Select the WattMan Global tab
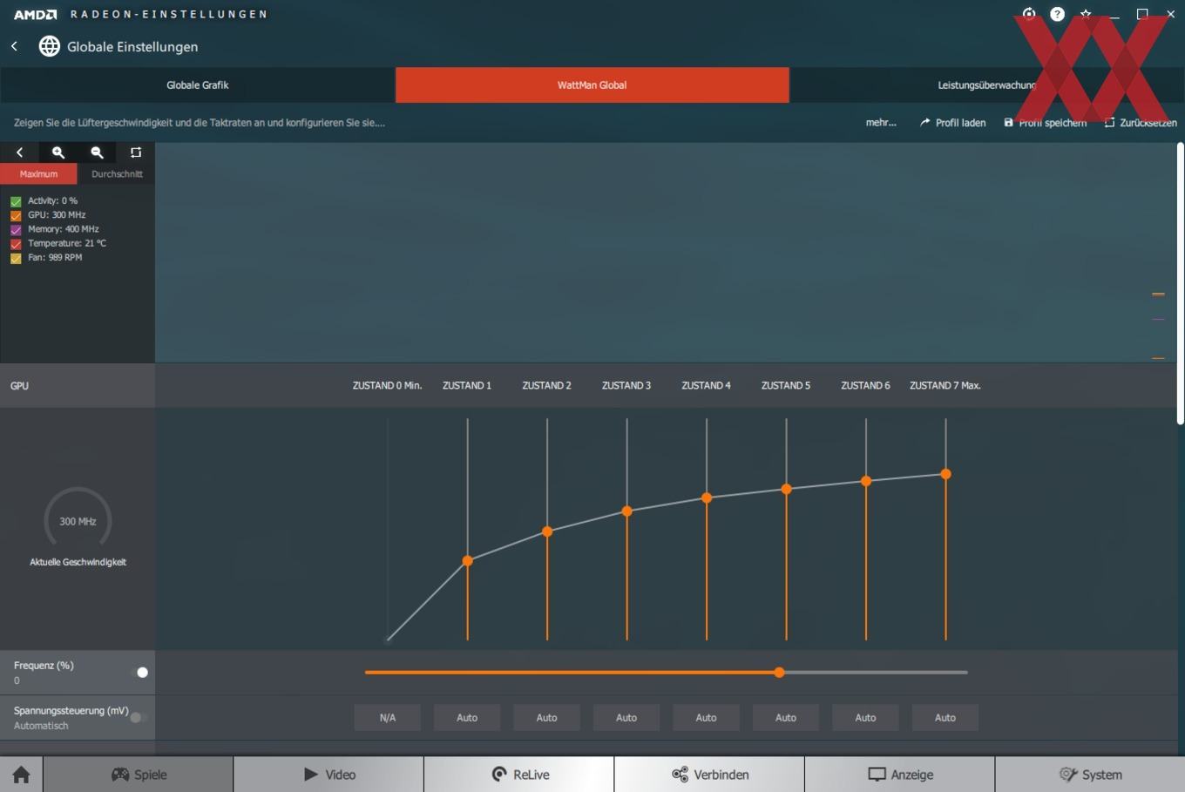The width and height of the screenshot is (1185, 792). [x=592, y=85]
